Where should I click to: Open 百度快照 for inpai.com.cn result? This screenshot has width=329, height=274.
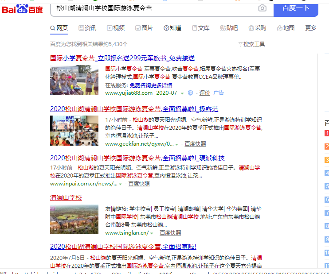(x=139, y=184)
